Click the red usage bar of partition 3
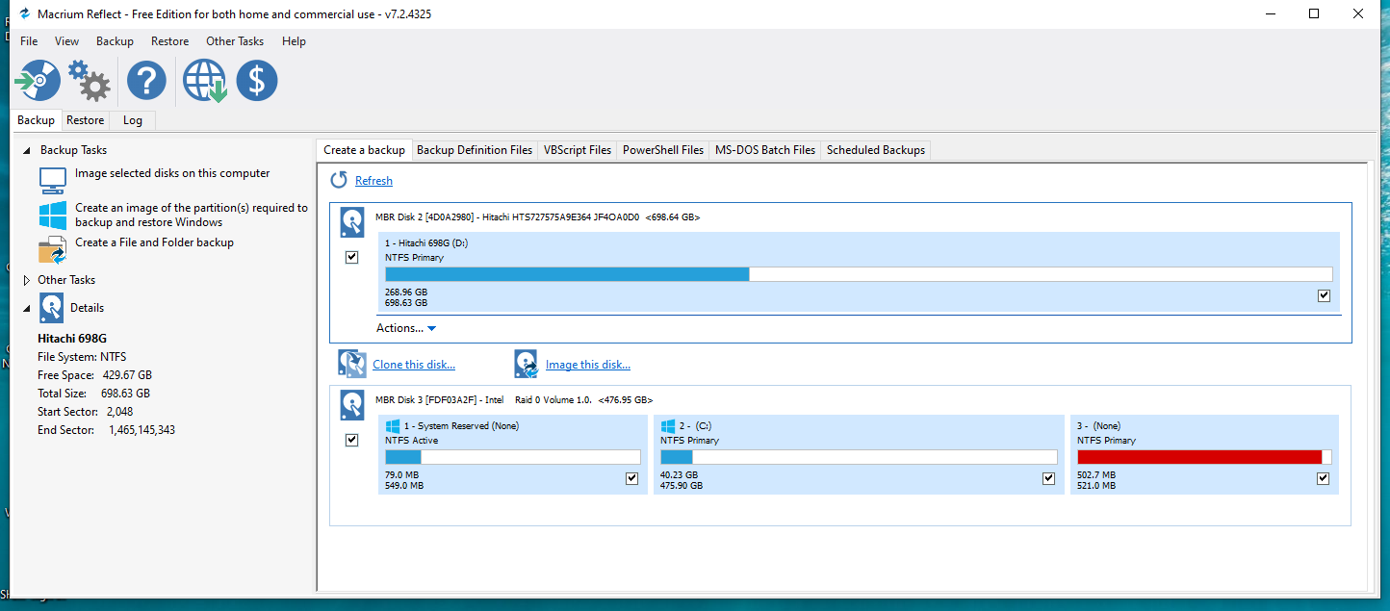This screenshot has height=611, width=1390. (x=1204, y=457)
